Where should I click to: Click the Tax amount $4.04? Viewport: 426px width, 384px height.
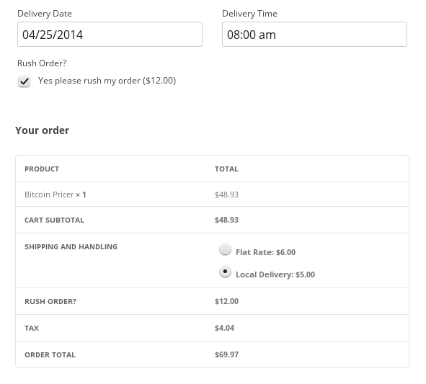pyautogui.click(x=224, y=328)
